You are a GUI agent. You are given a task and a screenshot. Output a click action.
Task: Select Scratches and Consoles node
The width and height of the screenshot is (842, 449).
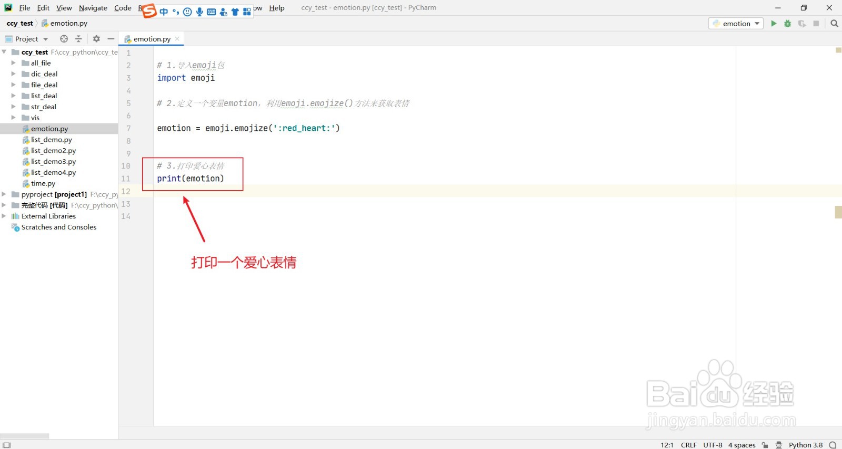coord(59,227)
